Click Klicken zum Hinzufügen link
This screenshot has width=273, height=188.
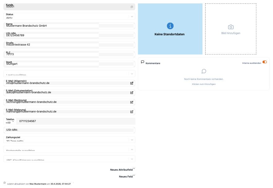(204, 84)
